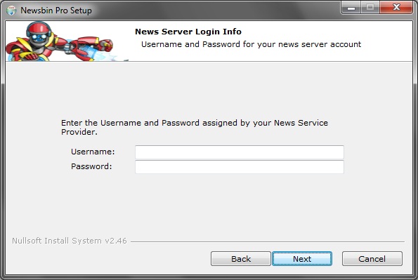
Task: Click the disabled maximize window button
Action: (x=370, y=8)
